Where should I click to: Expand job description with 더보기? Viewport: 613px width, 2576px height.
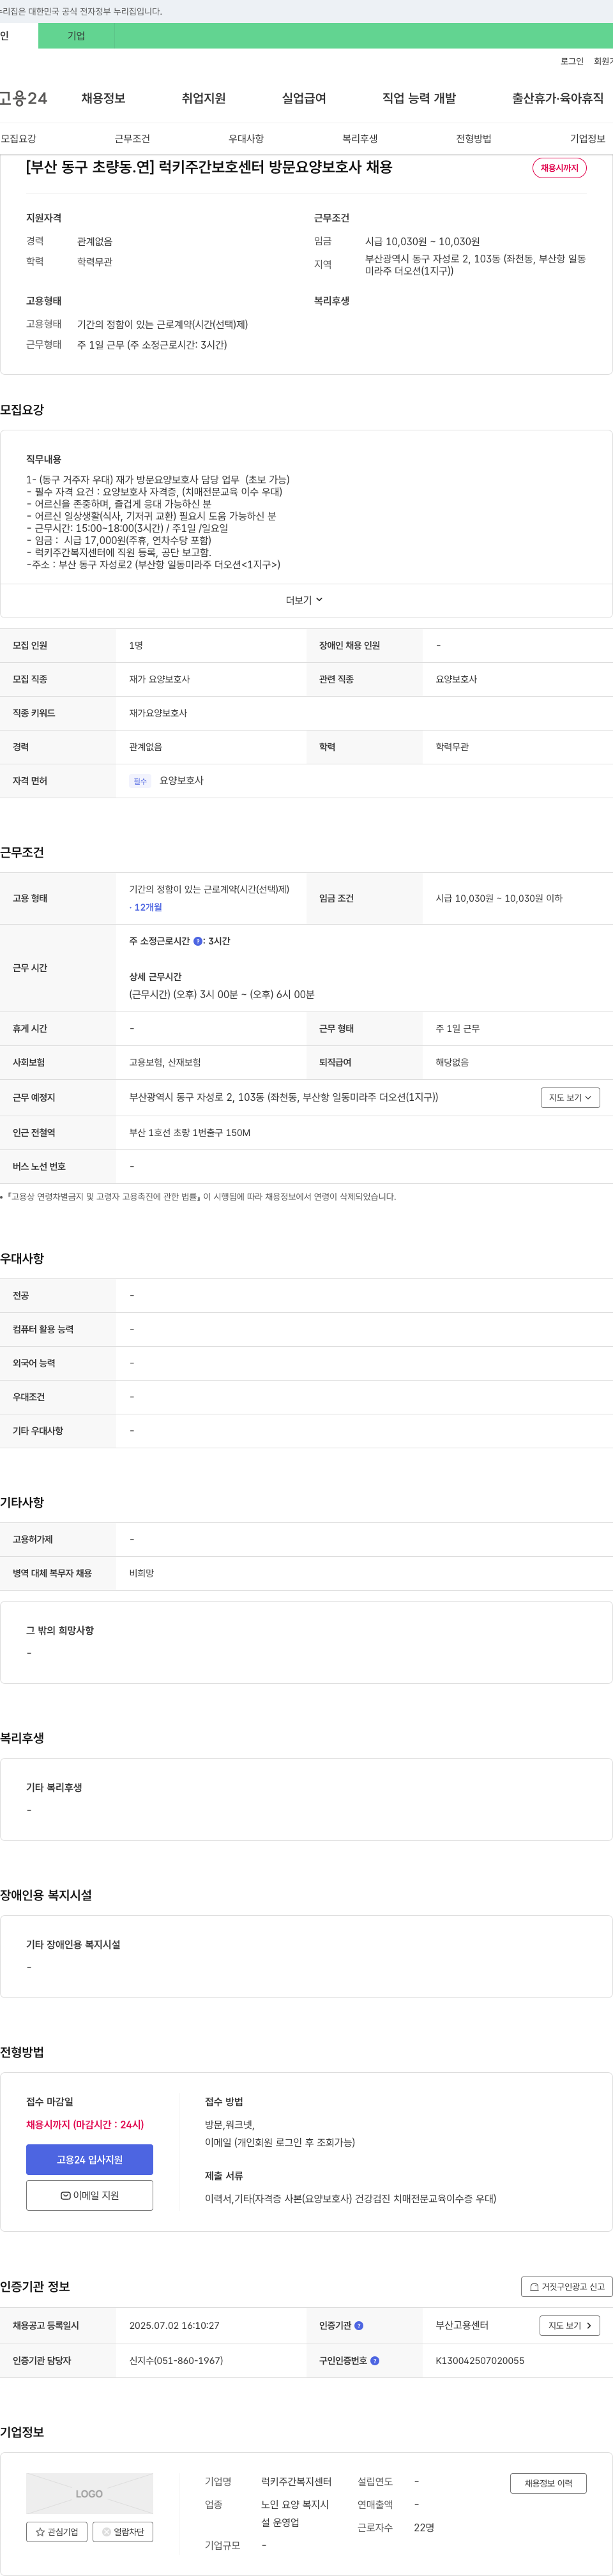[x=305, y=600]
